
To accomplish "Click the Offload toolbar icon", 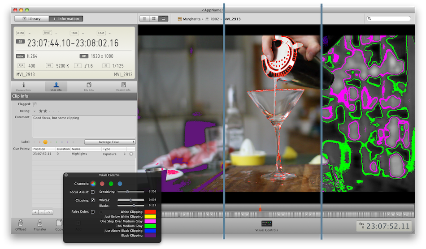I will pyautogui.click(x=21, y=225).
